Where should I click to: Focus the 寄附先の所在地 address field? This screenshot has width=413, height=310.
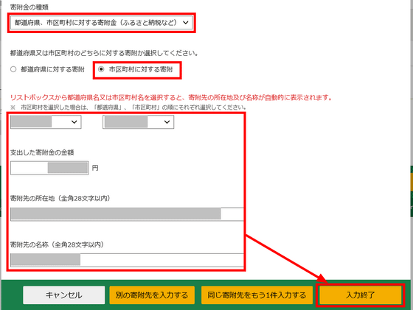[127, 214]
